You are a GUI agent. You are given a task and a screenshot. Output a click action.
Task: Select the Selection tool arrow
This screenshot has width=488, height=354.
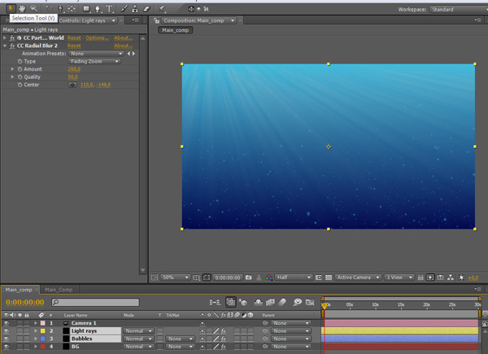coord(11,8)
